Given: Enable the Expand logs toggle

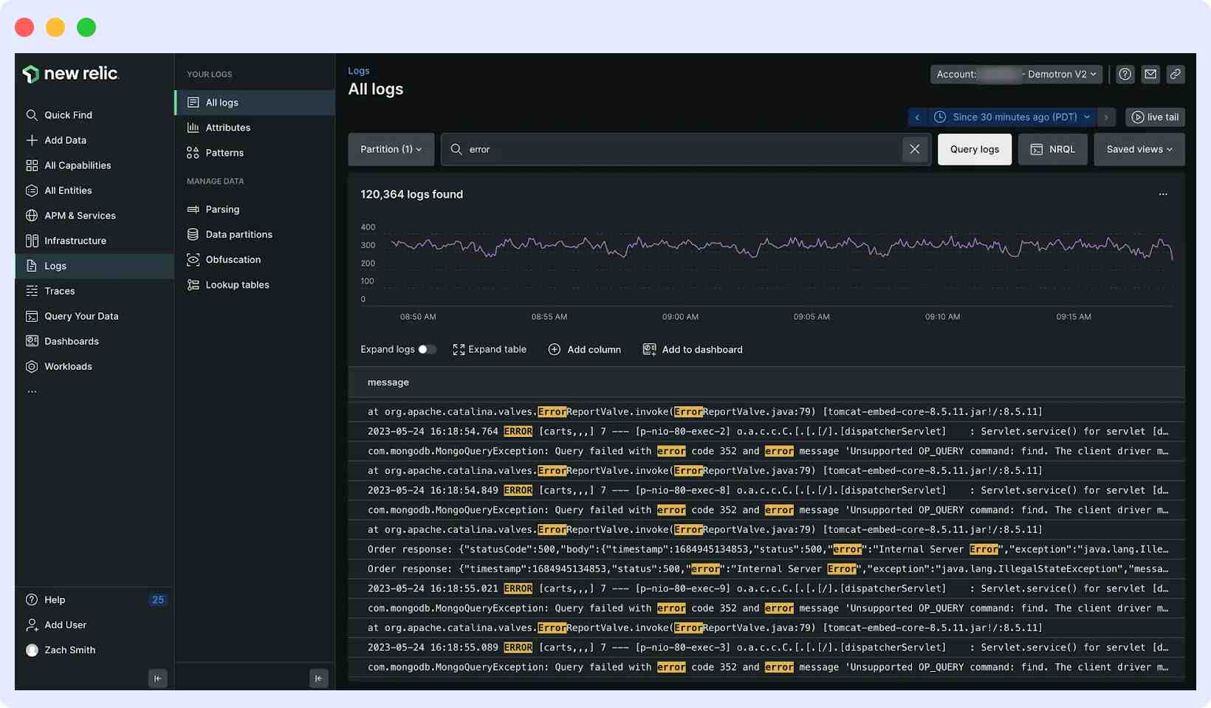Looking at the screenshot, I should pos(427,349).
